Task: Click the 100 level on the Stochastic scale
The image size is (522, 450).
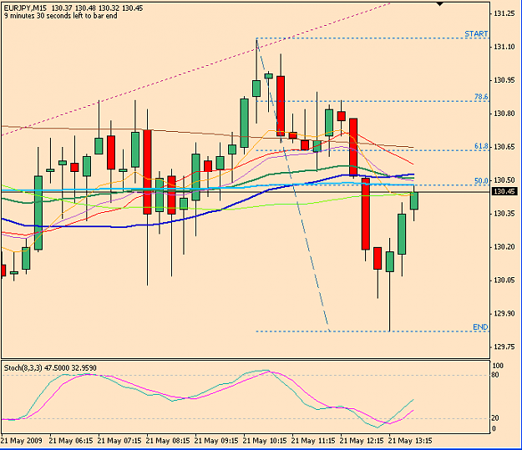Action: pos(498,366)
